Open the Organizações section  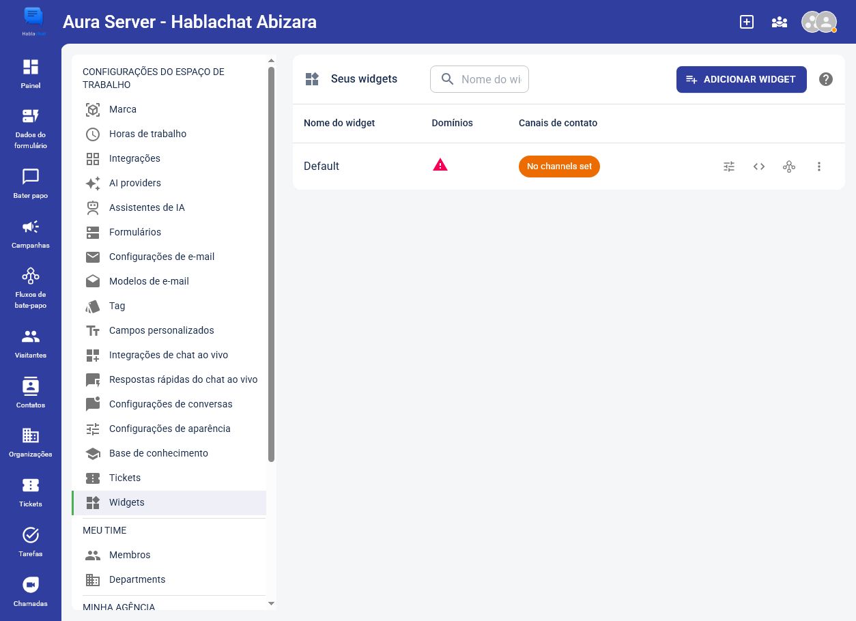[31, 442]
